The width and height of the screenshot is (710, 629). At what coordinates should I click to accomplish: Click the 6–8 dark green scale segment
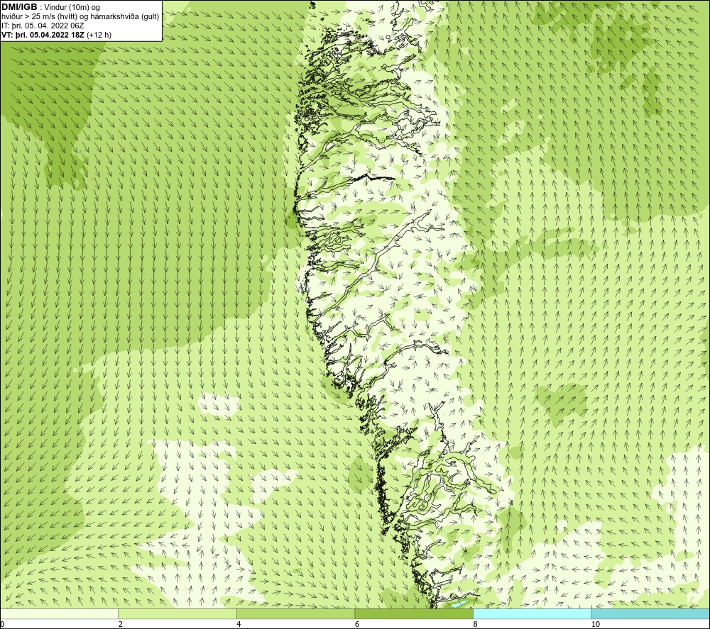414,613
